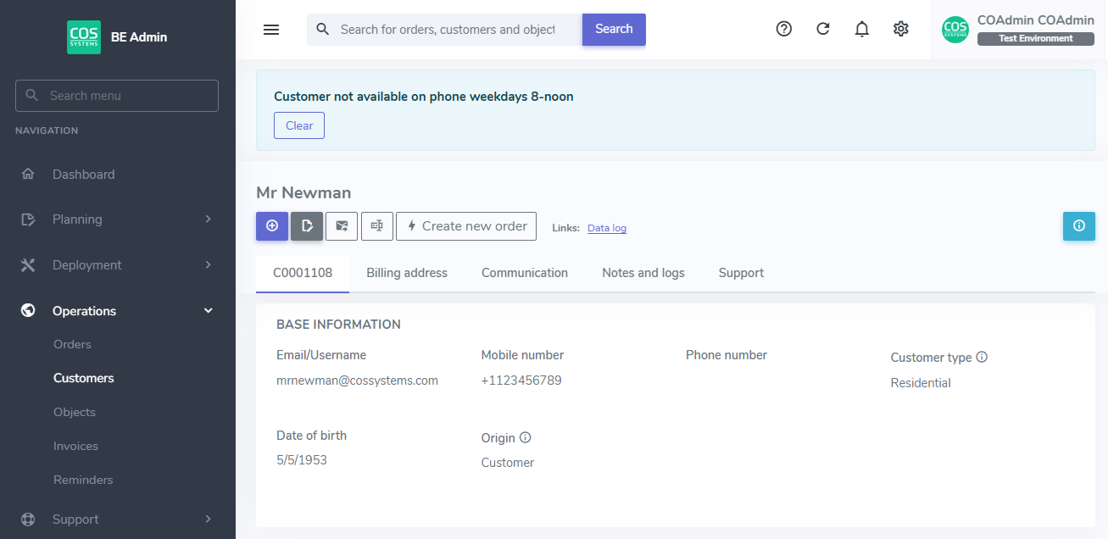Switch to the Communication tab
Image resolution: width=1108 pixels, height=539 pixels.
click(525, 273)
